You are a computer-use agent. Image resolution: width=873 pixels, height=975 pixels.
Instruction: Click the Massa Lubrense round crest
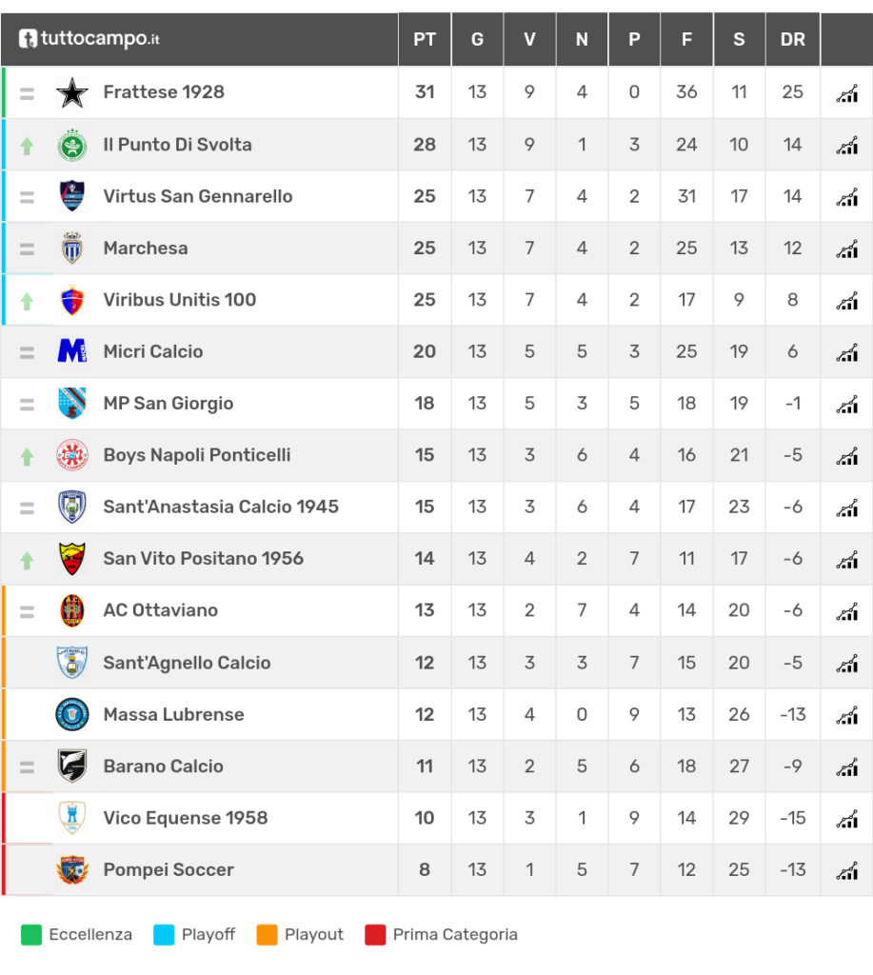point(72,714)
